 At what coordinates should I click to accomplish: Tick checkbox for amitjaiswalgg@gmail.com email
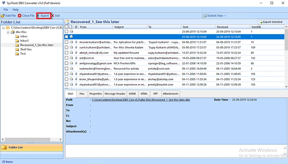coord(67,63)
